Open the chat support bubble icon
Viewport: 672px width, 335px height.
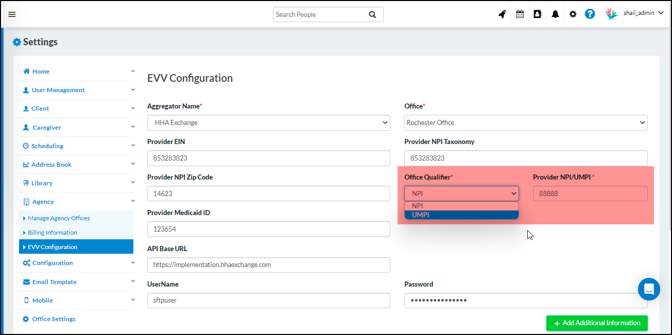pyautogui.click(x=649, y=289)
